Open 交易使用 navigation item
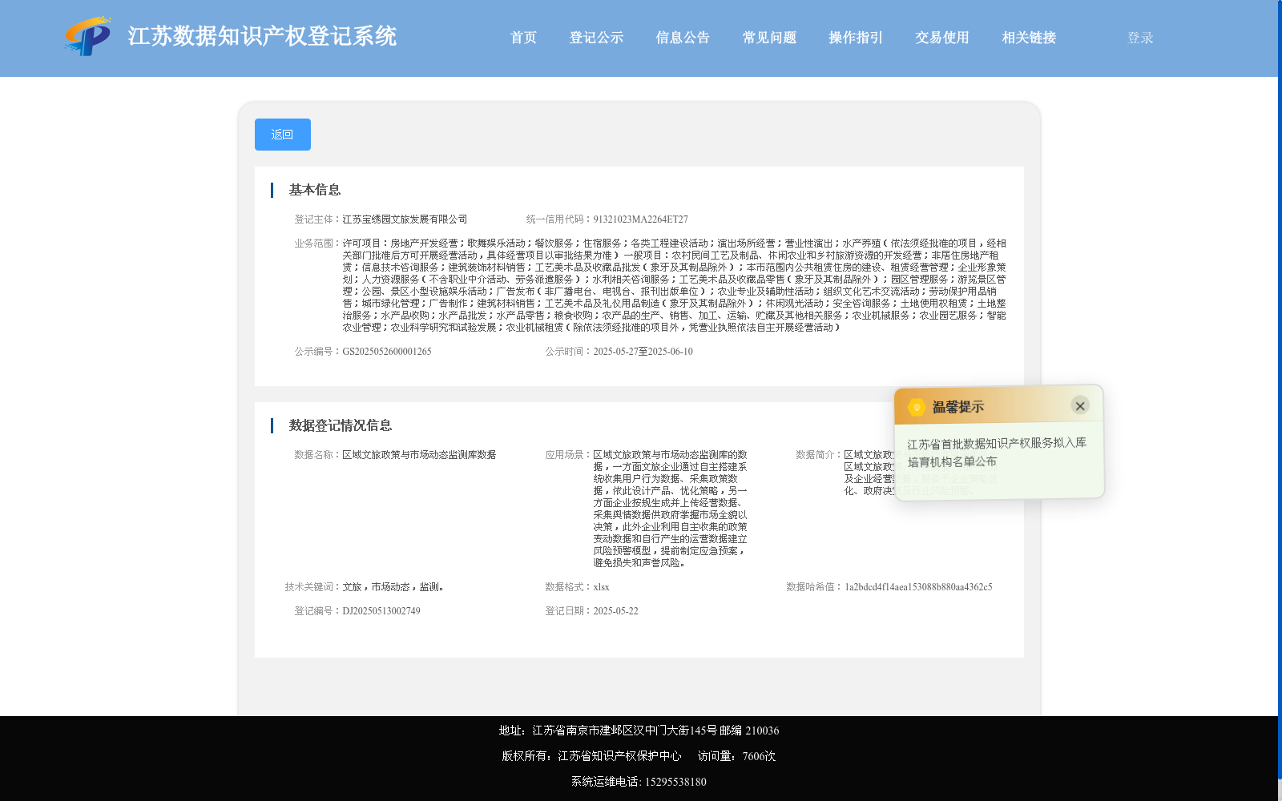The height and width of the screenshot is (801, 1282). pos(942,38)
